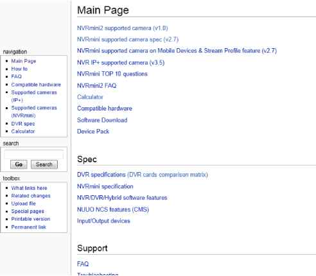Open NVRmini supported camera spec (v2.7)

(128, 39)
